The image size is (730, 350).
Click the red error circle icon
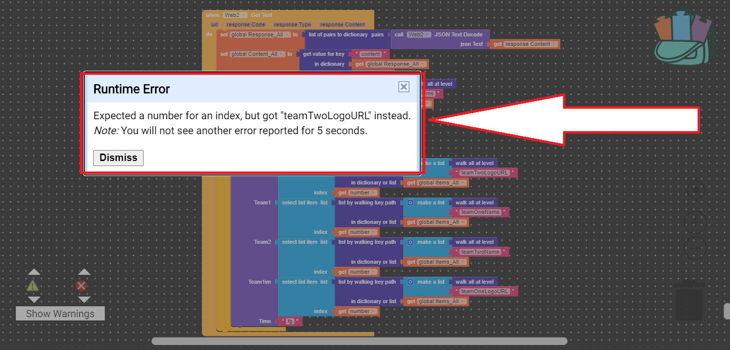point(81,286)
